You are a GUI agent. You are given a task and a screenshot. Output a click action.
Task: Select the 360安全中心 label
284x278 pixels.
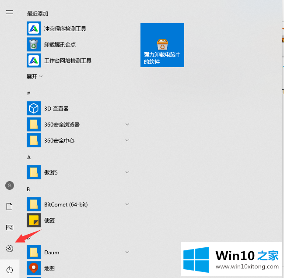tap(60, 140)
